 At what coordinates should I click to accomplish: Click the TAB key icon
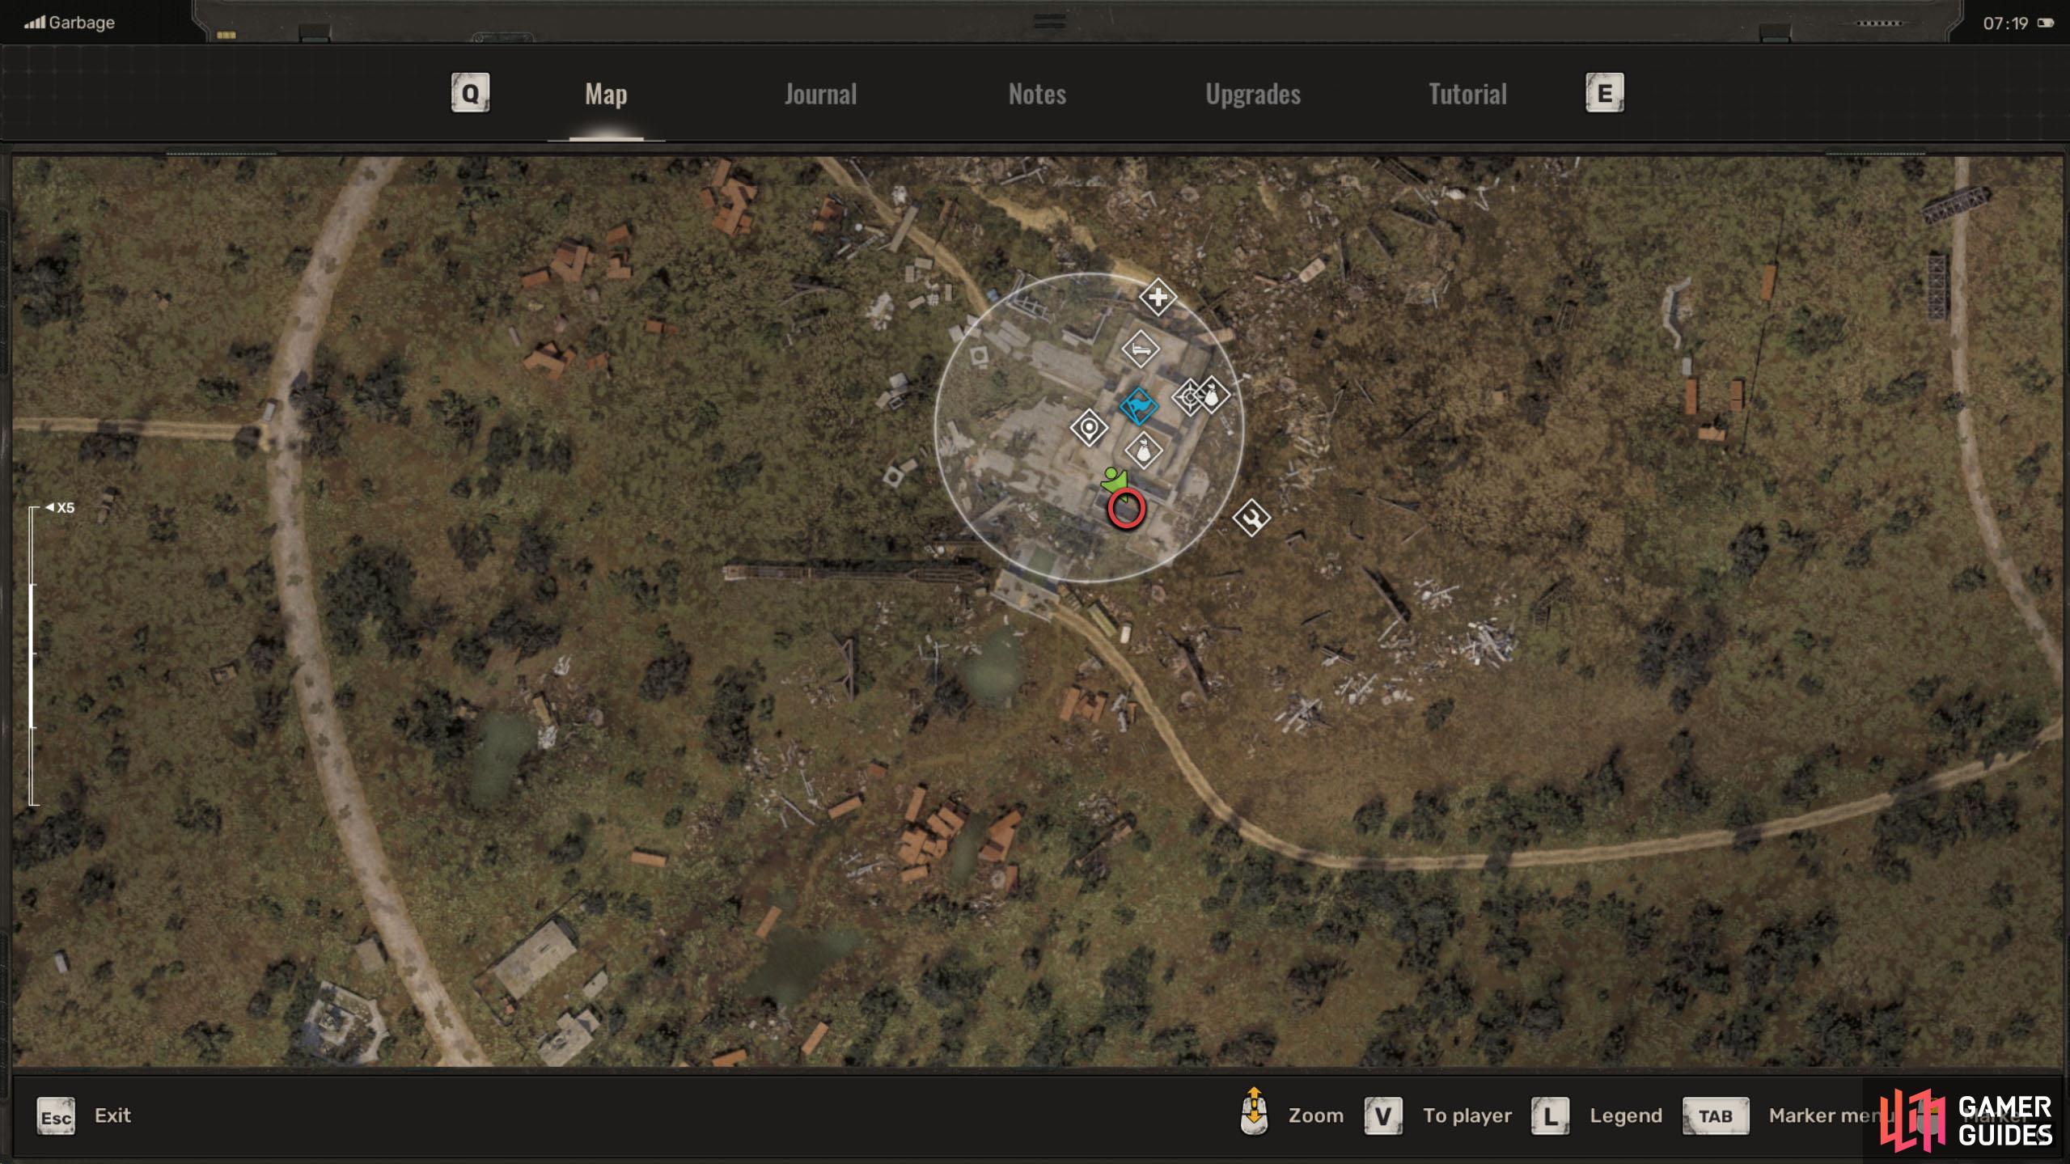[1716, 1116]
